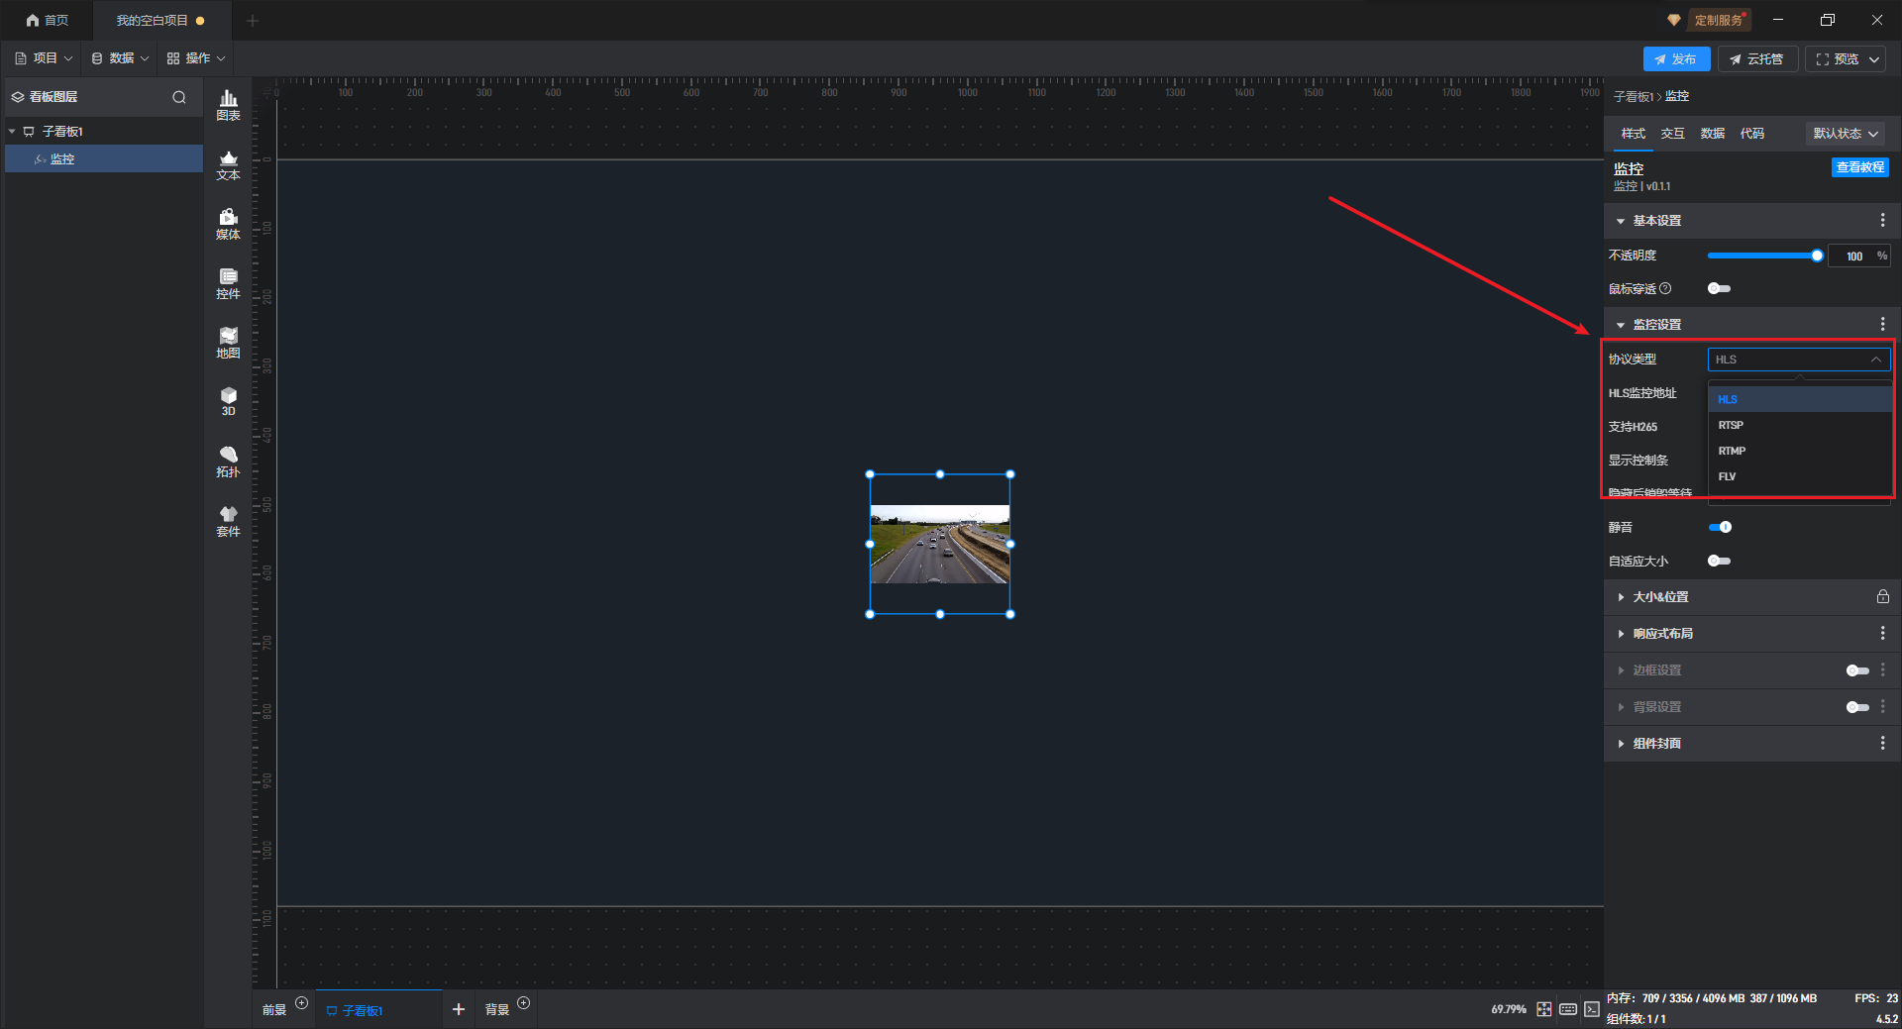1902x1029 pixels.
Task: Click the 预览 preview button
Action: [1837, 59]
